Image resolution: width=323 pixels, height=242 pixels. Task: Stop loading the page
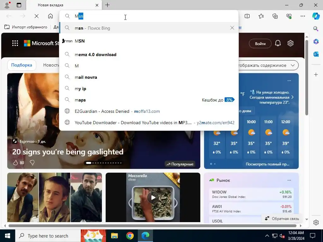point(37,16)
